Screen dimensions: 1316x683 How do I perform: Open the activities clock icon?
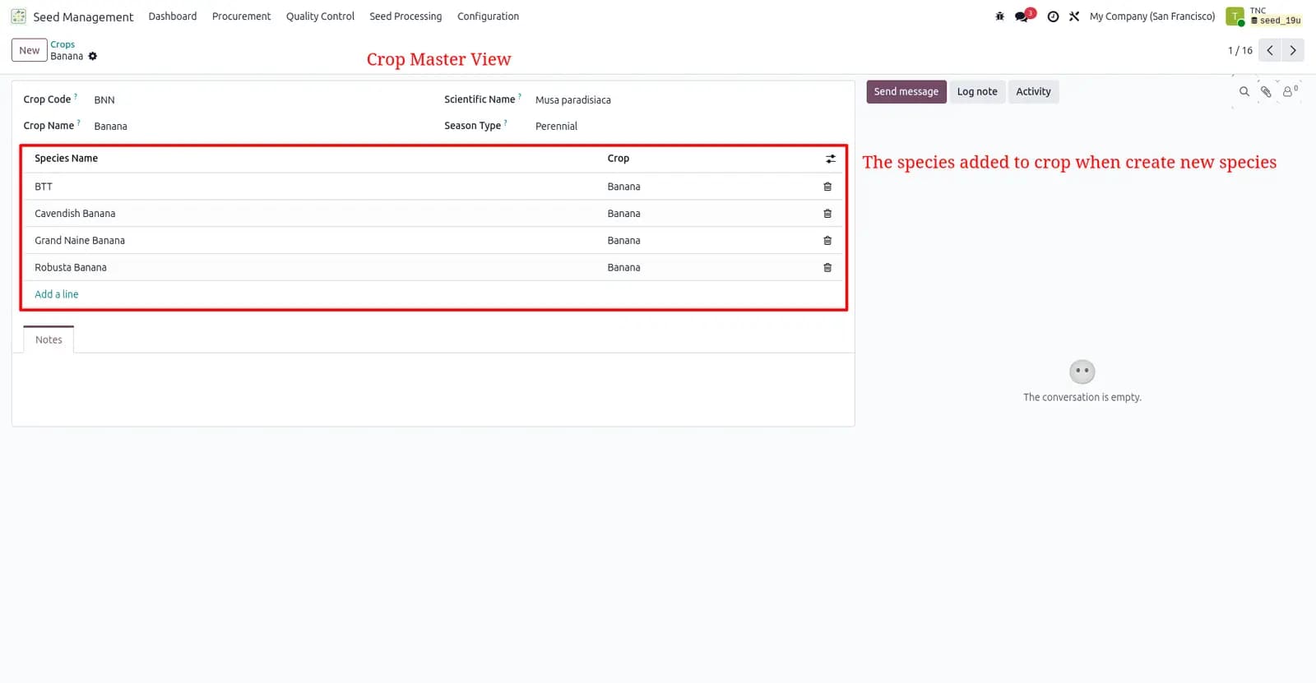pyautogui.click(x=1053, y=16)
